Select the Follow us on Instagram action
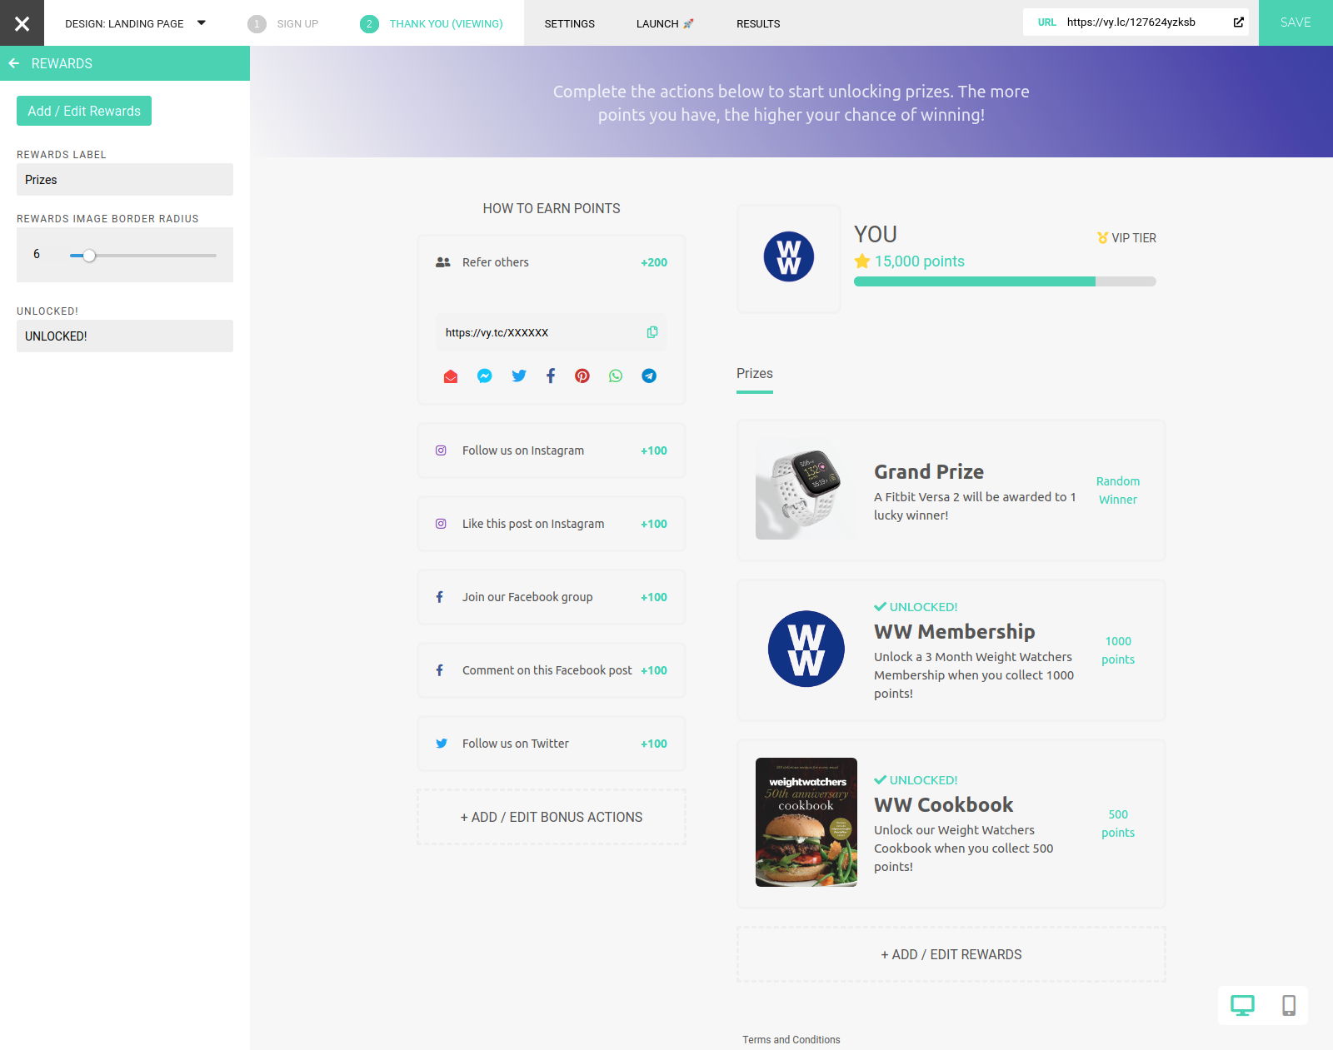 pyautogui.click(x=552, y=450)
